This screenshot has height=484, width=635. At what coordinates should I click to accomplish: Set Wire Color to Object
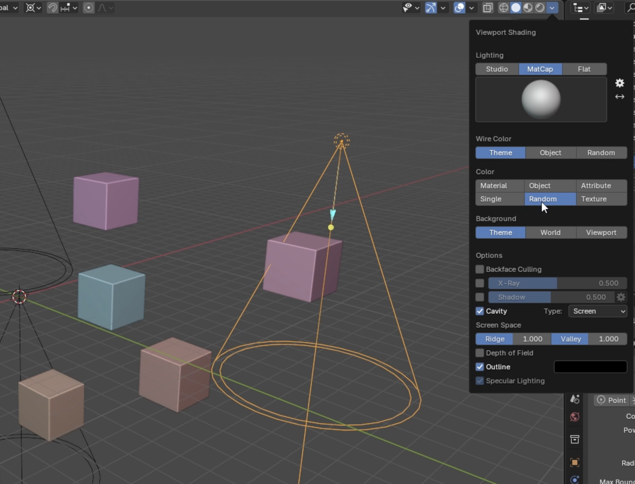click(x=550, y=153)
